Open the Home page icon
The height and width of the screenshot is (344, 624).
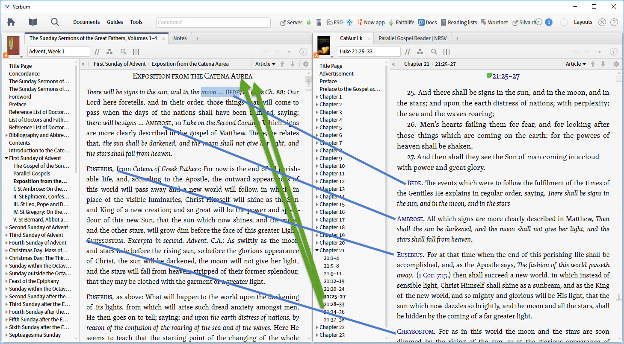pos(11,22)
